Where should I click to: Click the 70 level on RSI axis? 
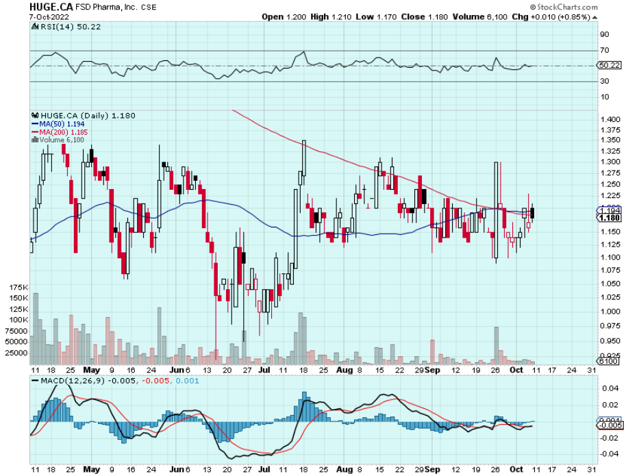click(604, 50)
